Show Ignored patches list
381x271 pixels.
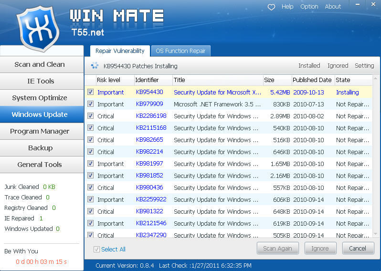[x=338, y=65]
